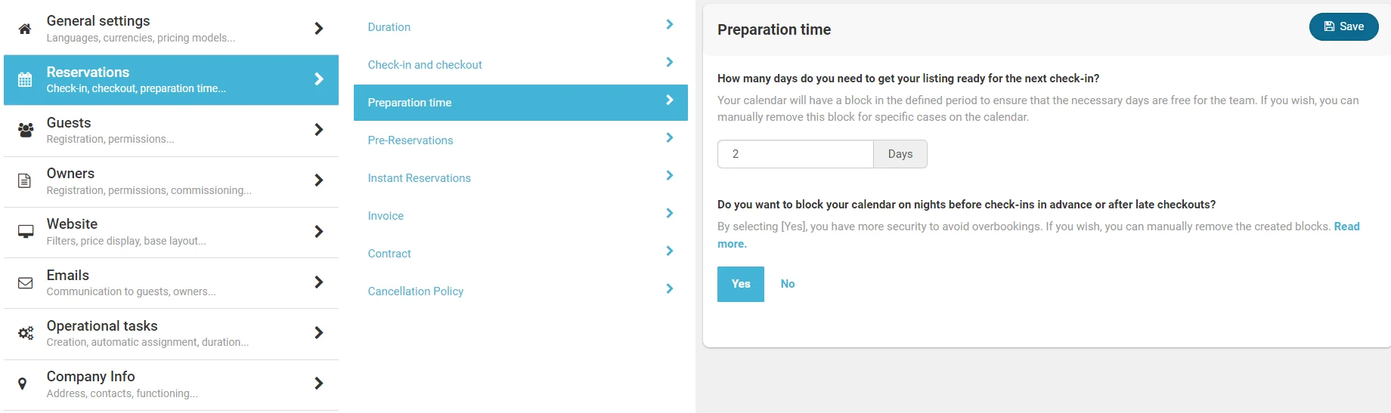The height and width of the screenshot is (413, 1391).
Task: Open the Pre-Reservations menu item
Action: click(x=410, y=140)
